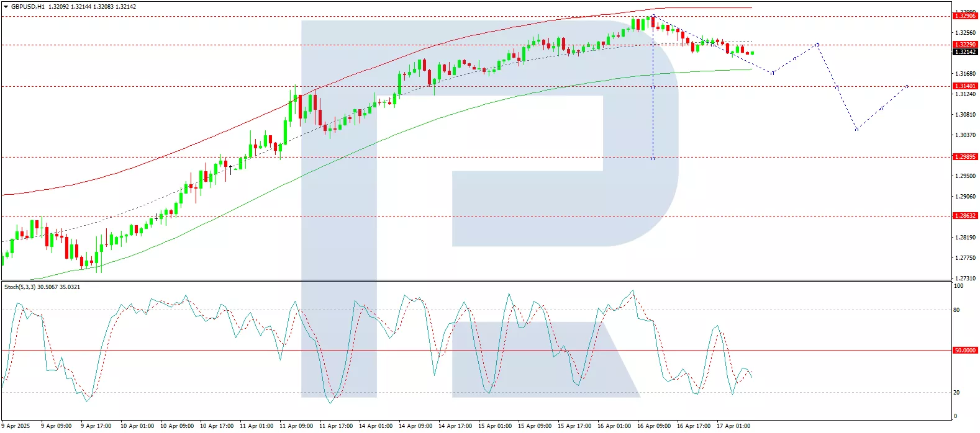This screenshot has height=433, width=980.
Task: Click the '16 Apr 09:00' time axis label
Action: click(653, 426)
